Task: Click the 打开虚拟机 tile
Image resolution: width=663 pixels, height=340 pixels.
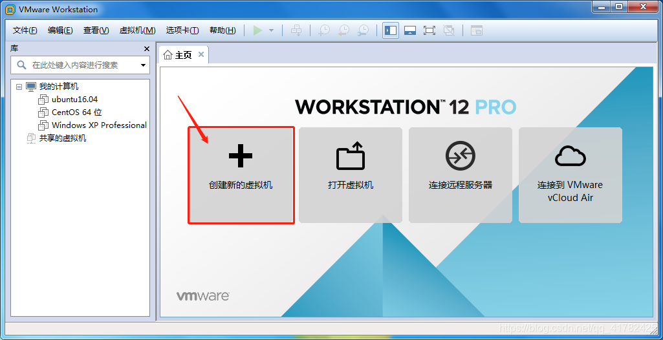Action: point(351,175)
